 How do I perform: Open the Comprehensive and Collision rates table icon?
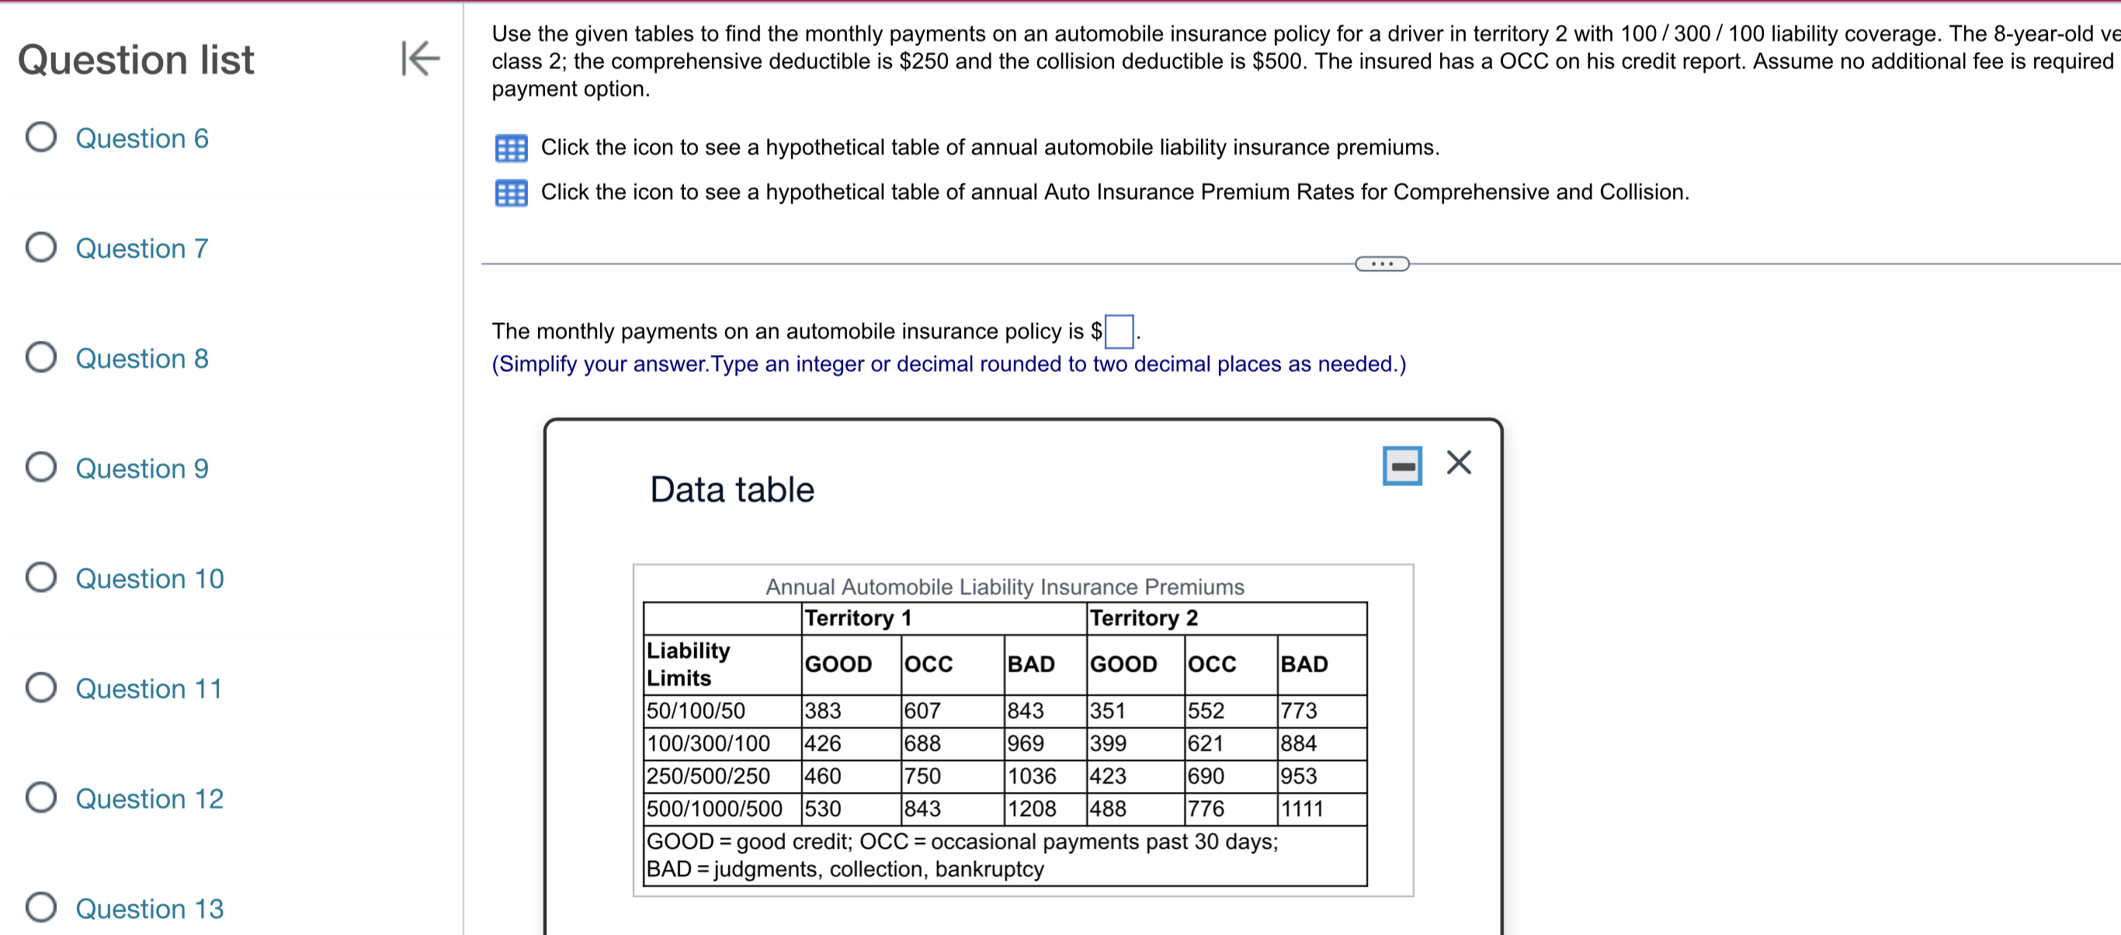511,193
